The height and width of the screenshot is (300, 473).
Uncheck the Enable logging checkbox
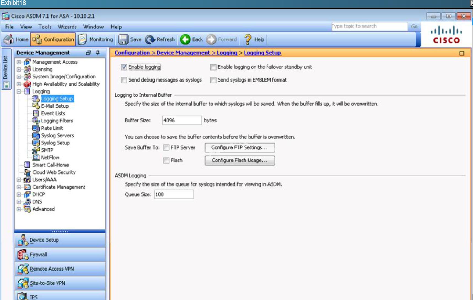click(x=124, y=67)
